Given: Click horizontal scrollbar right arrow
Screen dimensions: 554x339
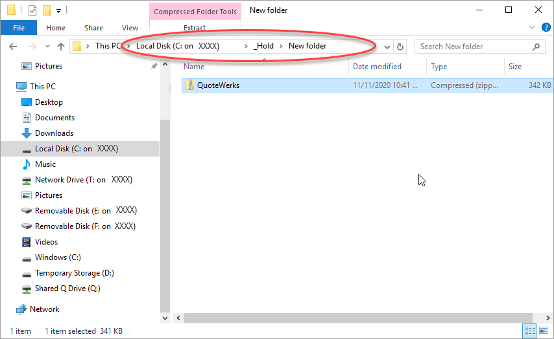Looking at the screenshot, I should click(548, 318).
